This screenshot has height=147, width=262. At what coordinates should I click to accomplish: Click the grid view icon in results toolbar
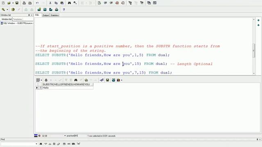[38, 80]
